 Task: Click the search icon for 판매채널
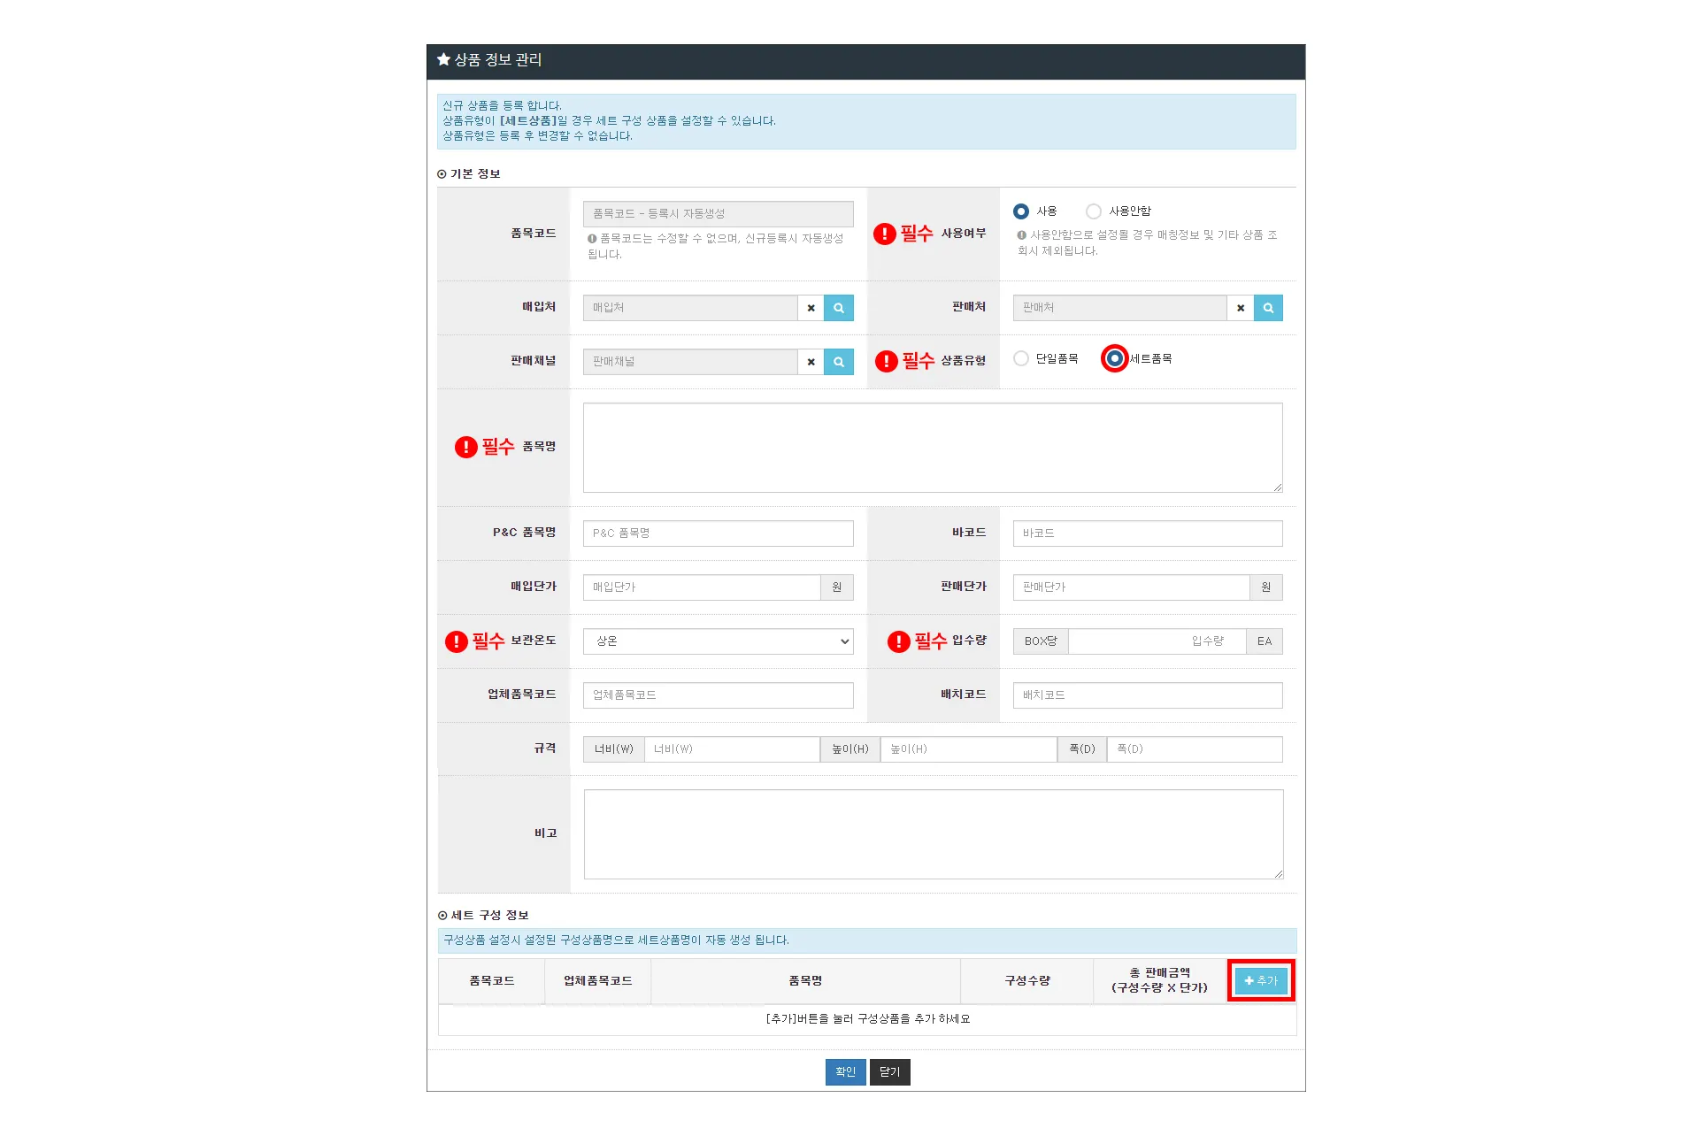(x=838, y=362)
